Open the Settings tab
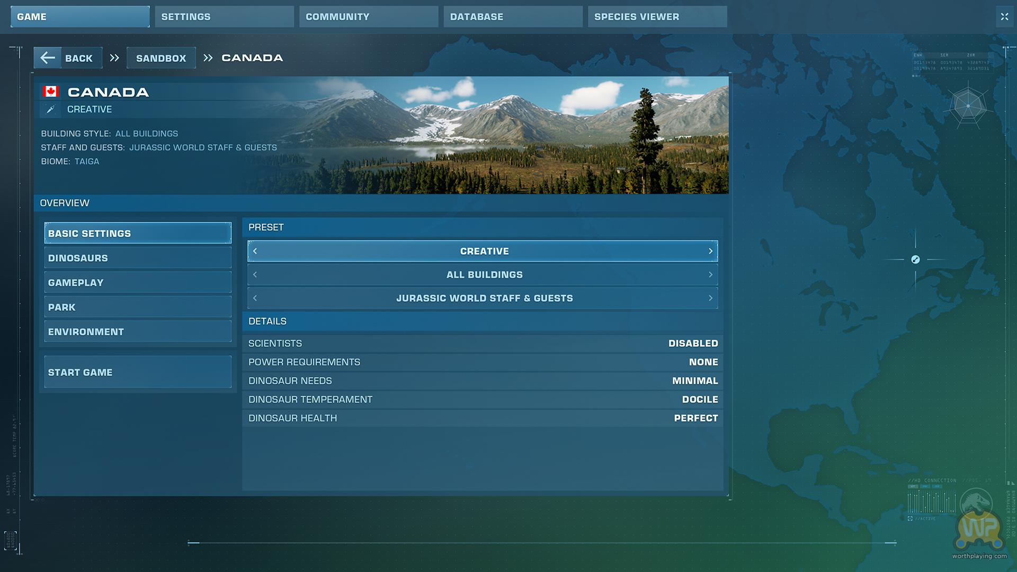This screenshot has width=1017, height=572. tap(224, 17)
